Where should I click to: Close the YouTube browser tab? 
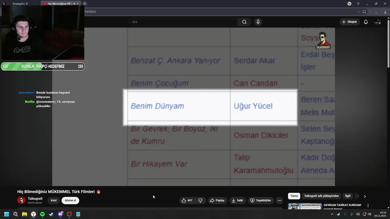tap(78, 4)
